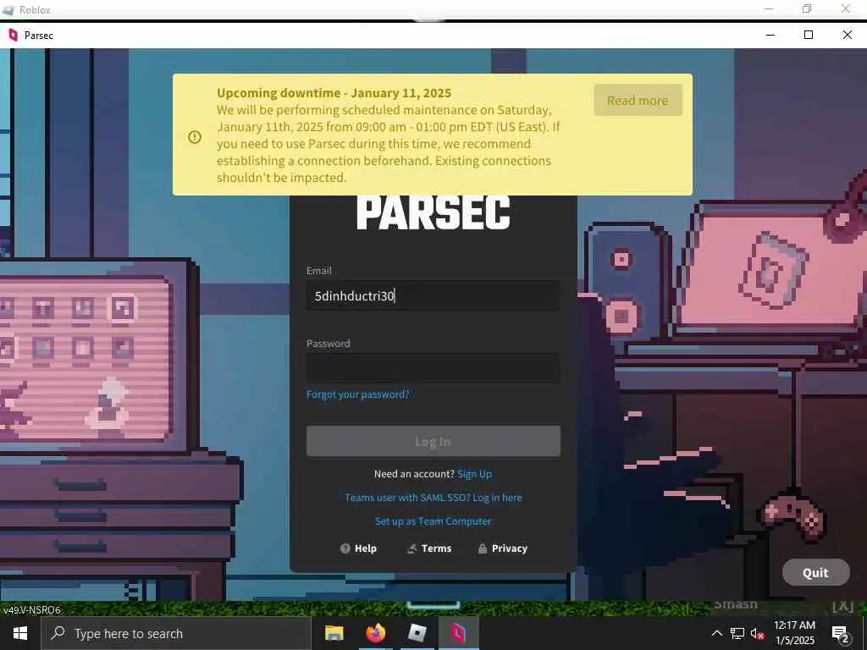Restore the Roblox window
This screenshot has height=650, width=867.
807,8
